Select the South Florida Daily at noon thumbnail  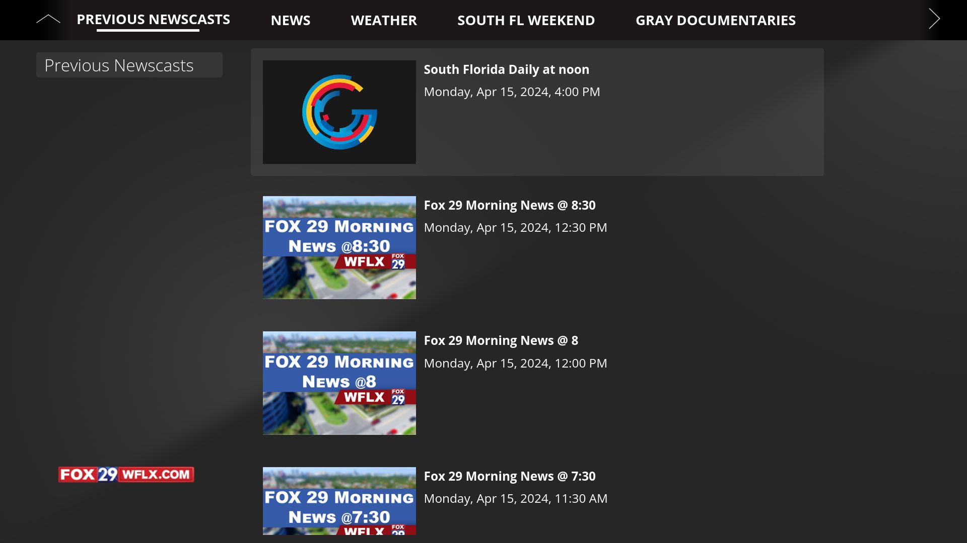pyautogui.click(x=339, y=112)
